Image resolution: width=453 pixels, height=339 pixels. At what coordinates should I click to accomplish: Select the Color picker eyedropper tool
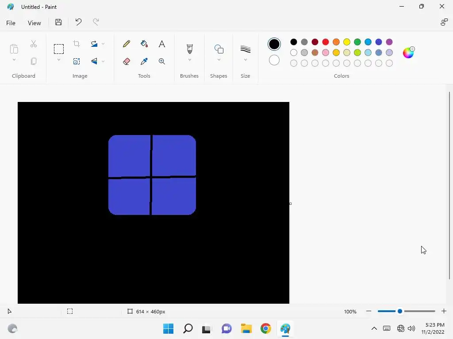click(144, 61)
